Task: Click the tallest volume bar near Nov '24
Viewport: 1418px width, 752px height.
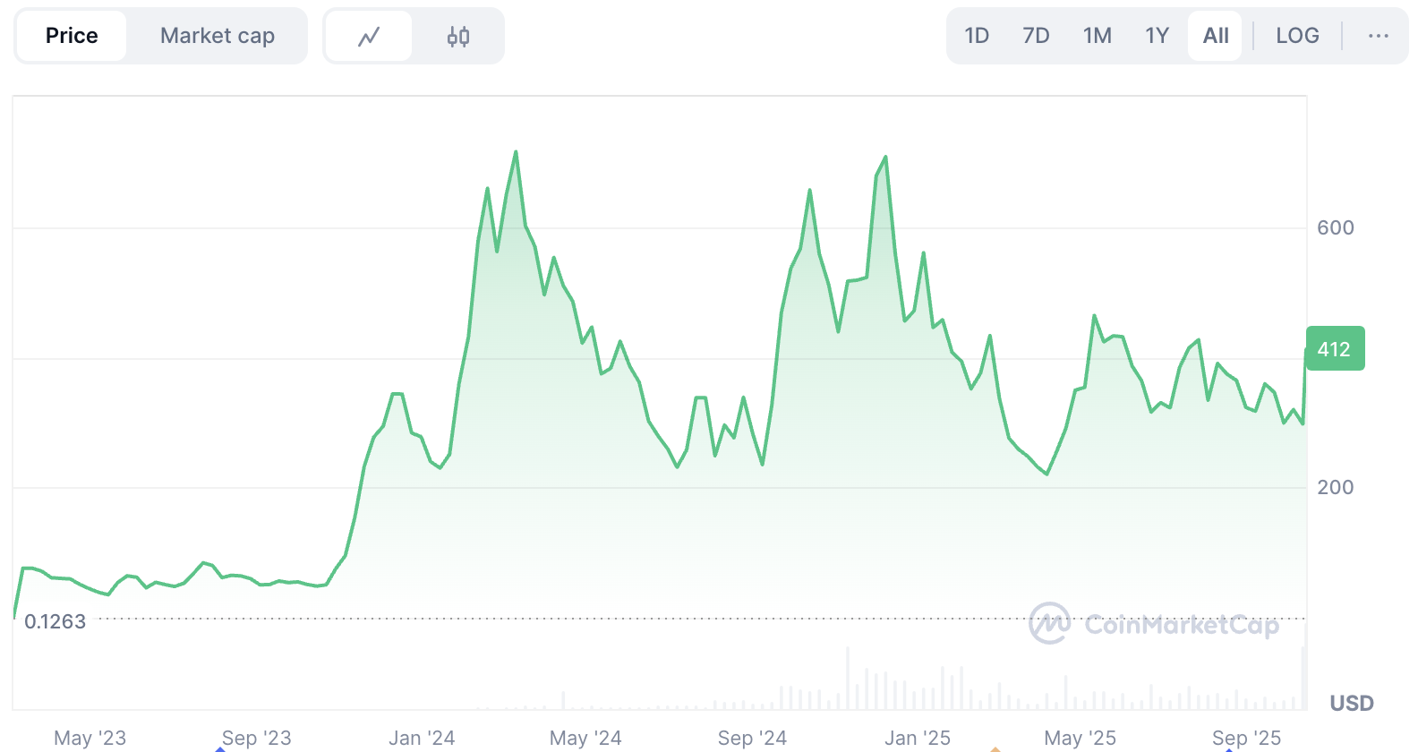Action: (848, 679)
